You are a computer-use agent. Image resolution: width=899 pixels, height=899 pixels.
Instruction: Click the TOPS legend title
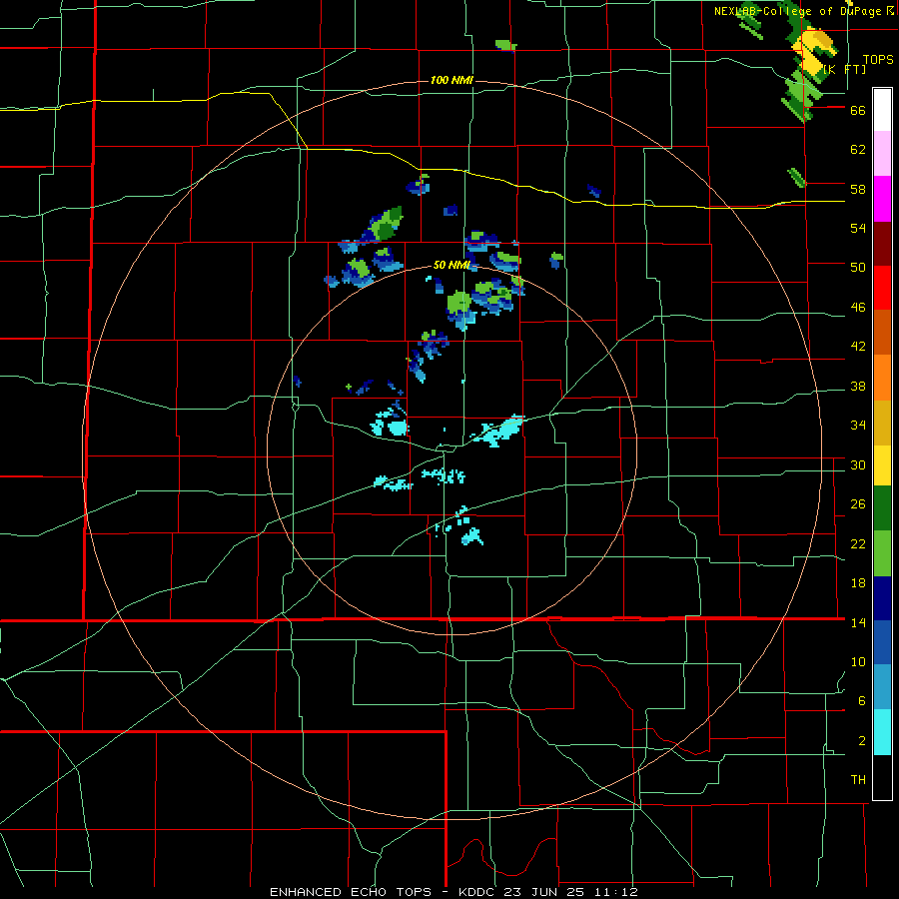click(878, 60)
